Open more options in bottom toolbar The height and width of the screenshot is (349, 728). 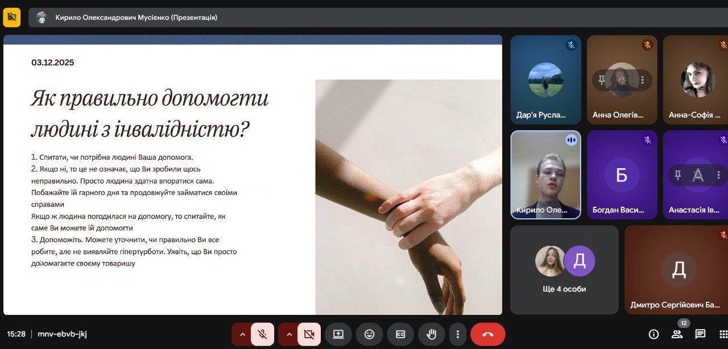(x=457, y=334)
